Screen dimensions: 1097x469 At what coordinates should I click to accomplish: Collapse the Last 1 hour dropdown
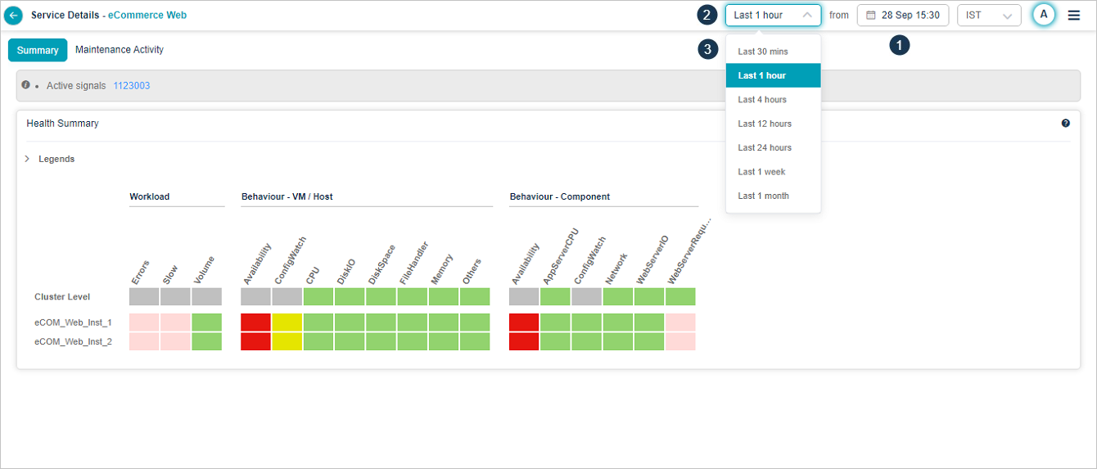click(806, 16)
